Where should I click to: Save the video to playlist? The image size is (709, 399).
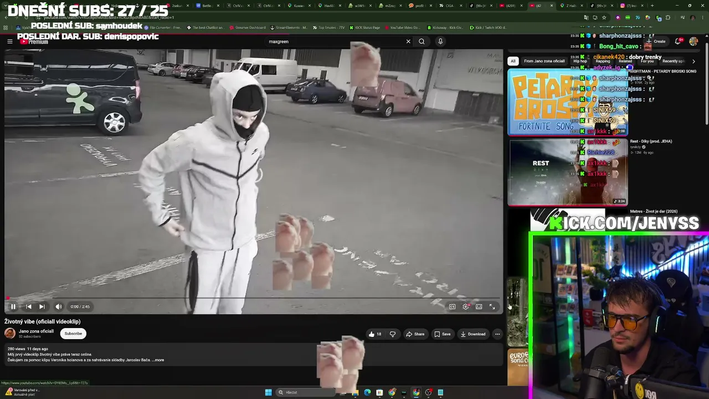pos(443,334)
